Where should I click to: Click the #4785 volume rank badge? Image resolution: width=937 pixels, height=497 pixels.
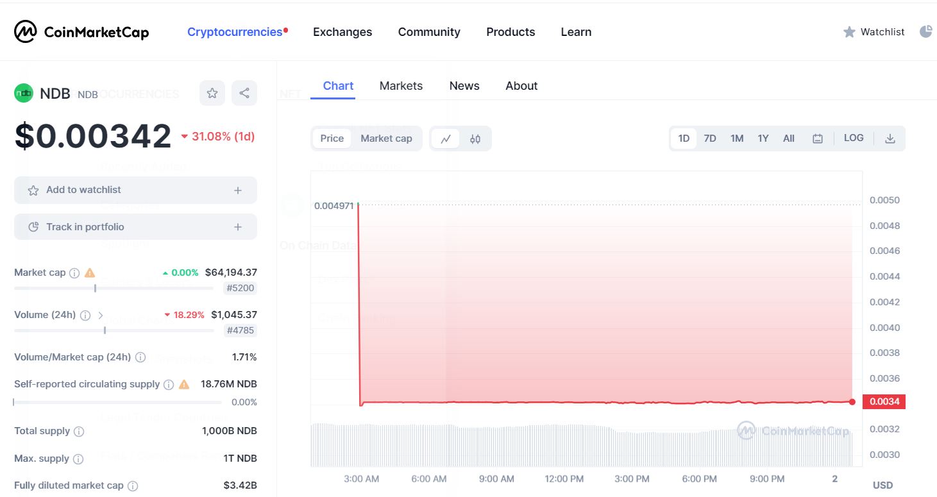241,331
